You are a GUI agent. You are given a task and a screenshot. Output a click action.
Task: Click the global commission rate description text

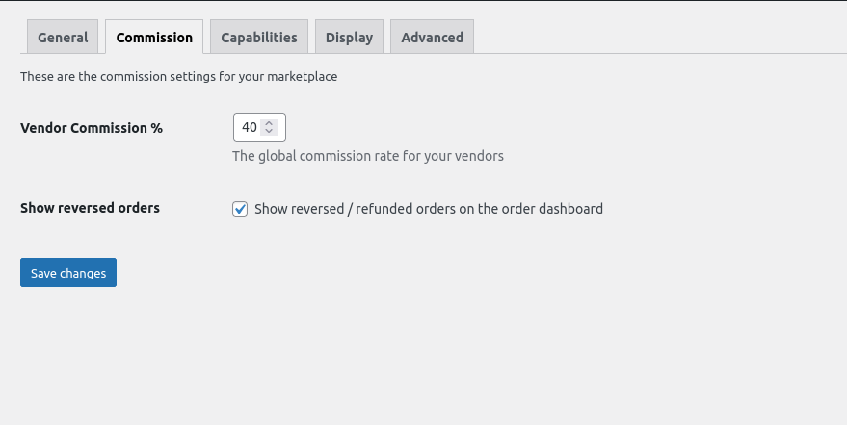(368, 156)
